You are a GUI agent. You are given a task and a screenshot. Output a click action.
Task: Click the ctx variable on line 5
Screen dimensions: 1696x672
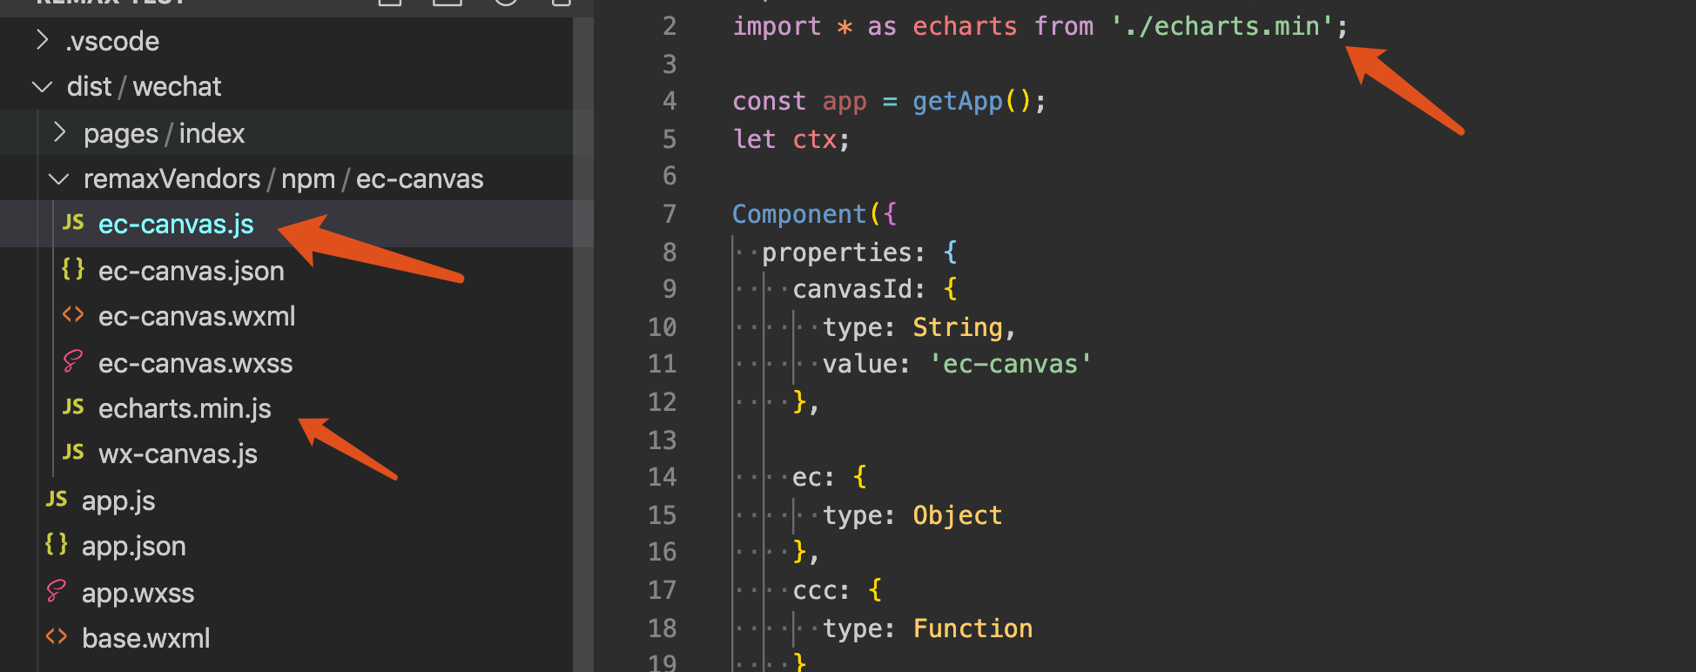coord(815,139)
